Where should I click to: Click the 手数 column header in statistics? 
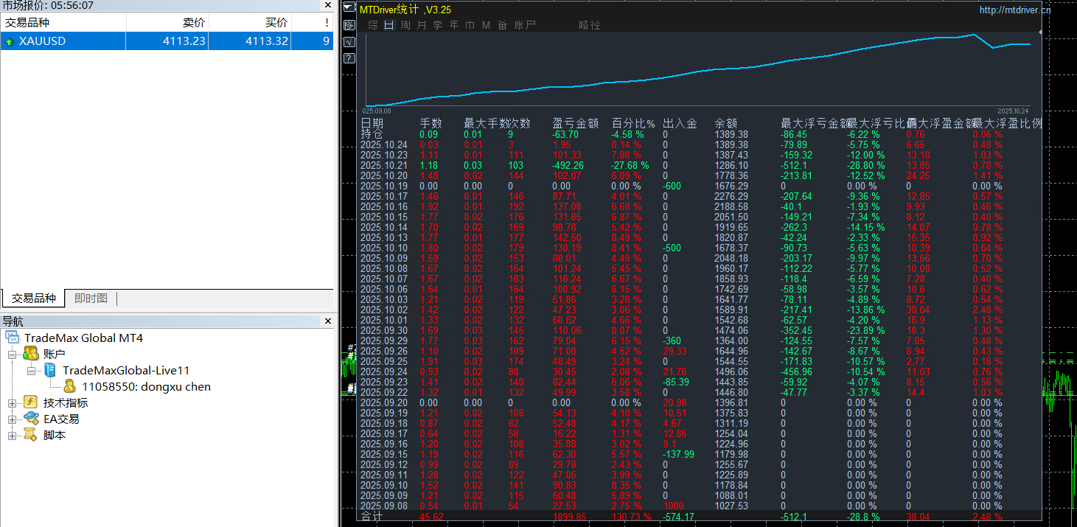[x=431, y=123]
